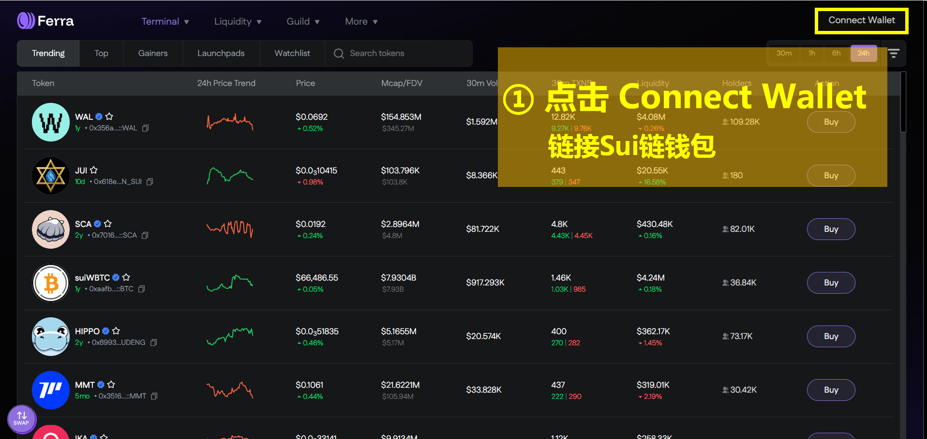Copy the SCA contract address
The width and height of the screenshot is (927, 439).
[x=145, y=235]
